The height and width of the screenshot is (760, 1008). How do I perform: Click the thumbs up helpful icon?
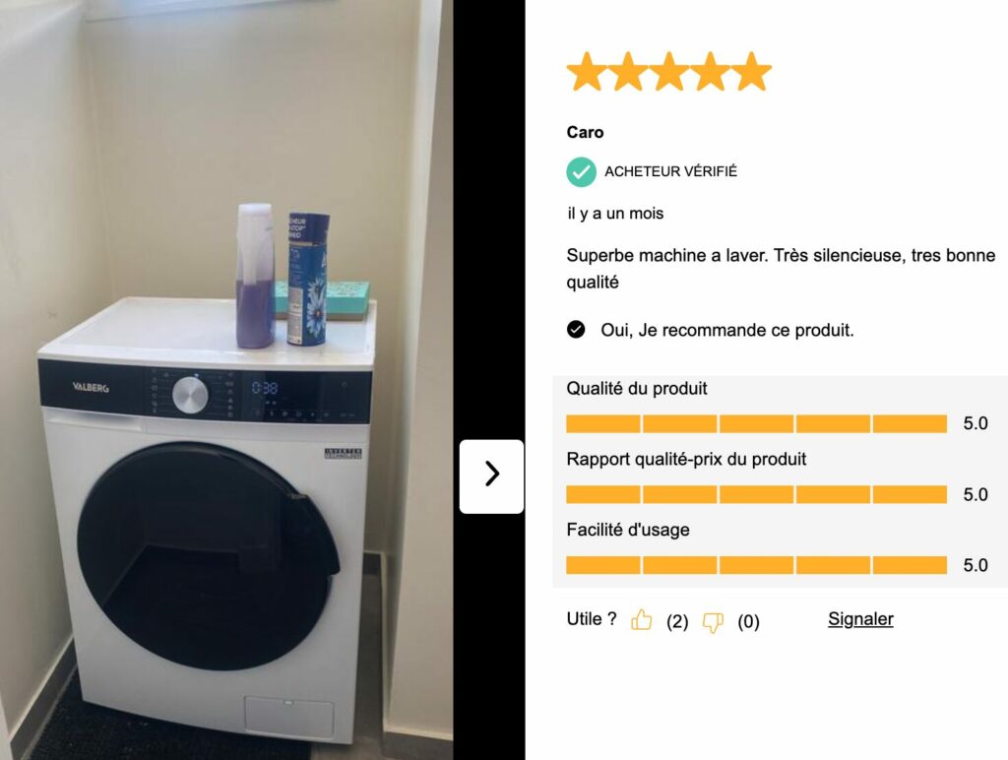tap(641, 620)
